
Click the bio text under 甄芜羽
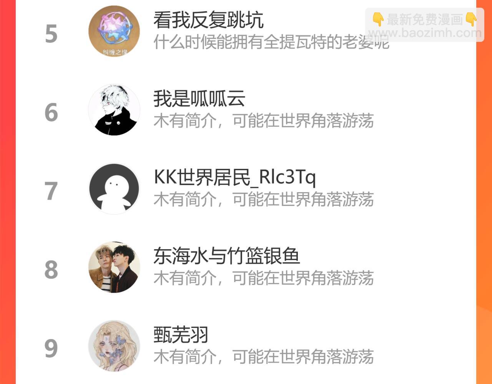pos(264,357)
